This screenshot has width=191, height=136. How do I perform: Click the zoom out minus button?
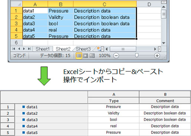(x=116, y=56)
